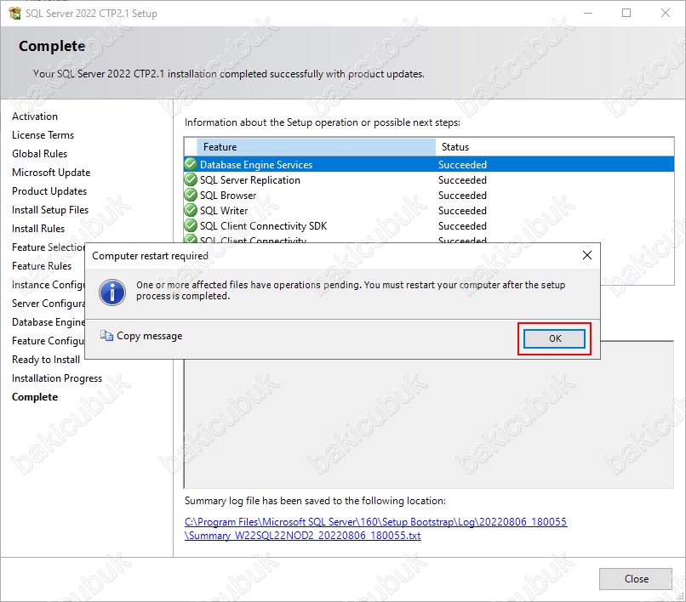Click the Global Rules step in the sidebar
The image size is (686, 602).
(x=39, y=154)
